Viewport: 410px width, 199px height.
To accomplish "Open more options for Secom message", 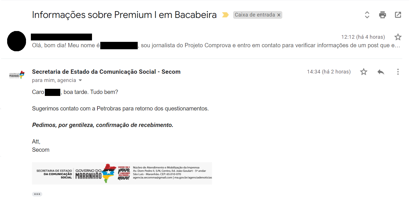I will tap(398, 72).
